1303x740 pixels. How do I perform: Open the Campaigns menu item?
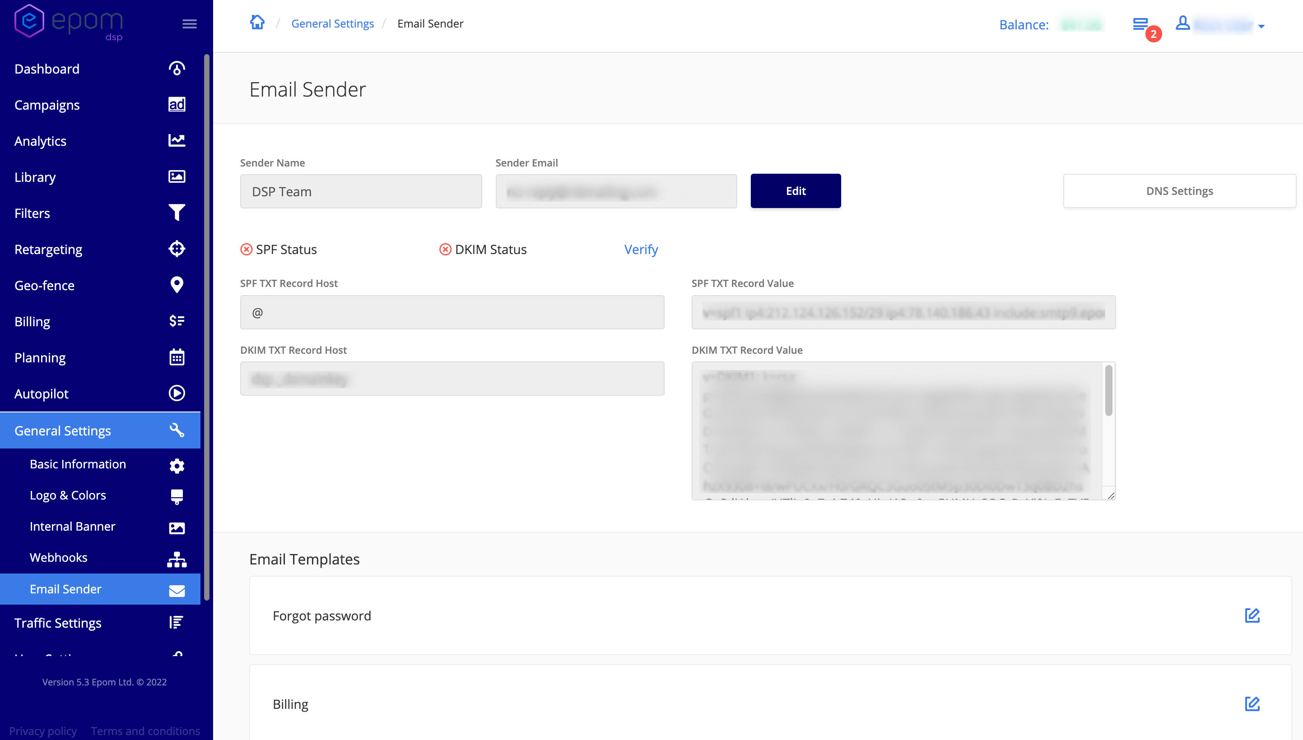click(x=47, y=105)
